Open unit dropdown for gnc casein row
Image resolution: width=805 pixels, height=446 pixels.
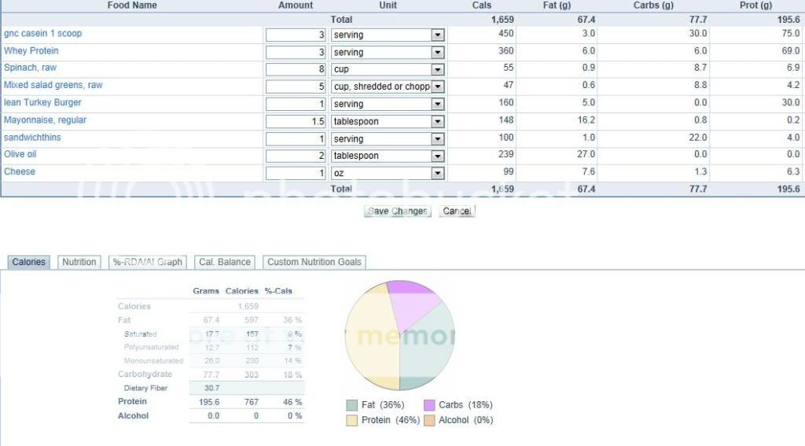[438, 35]
